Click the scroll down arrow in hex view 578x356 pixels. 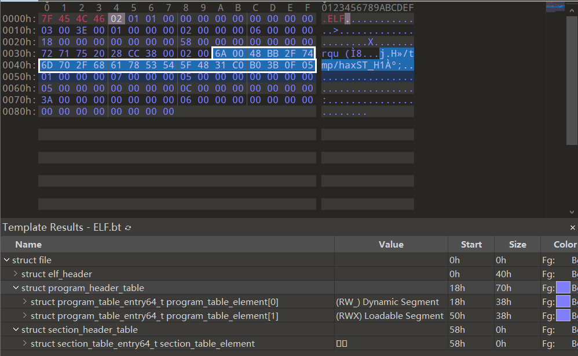[572, 212]
